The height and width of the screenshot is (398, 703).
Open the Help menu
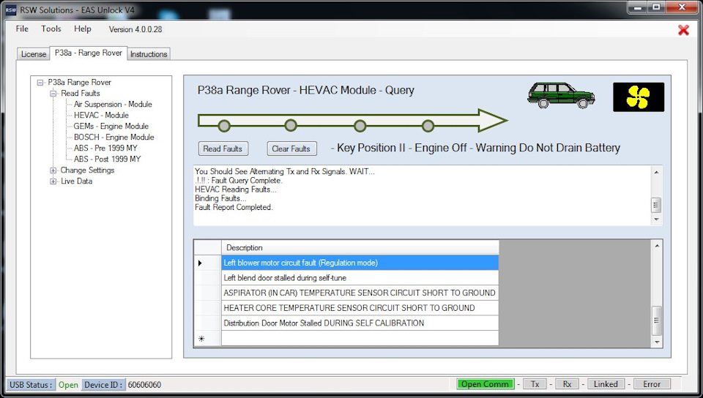click(83, 29)
